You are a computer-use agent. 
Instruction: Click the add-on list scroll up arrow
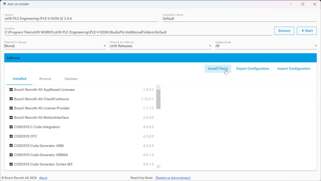coord(158,87)
